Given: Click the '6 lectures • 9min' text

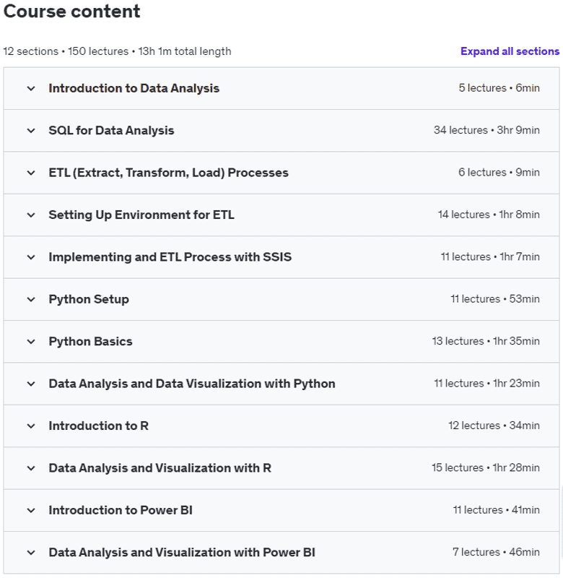Looking at the screenshot, I should click(x=499, y=173).
